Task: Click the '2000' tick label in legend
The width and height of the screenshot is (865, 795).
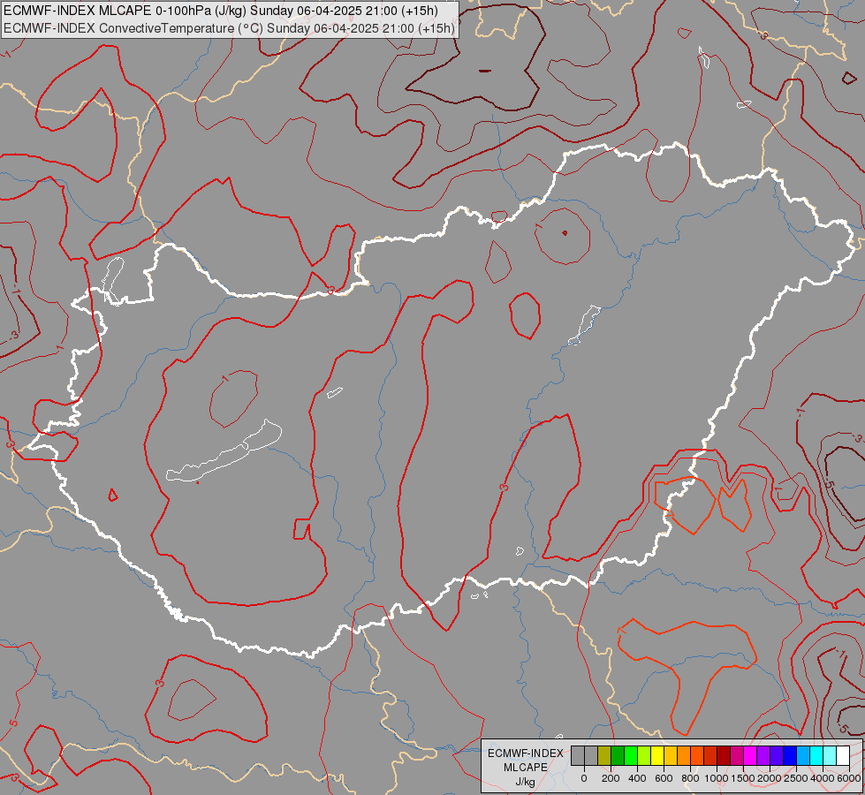Action: coord(770,778)
